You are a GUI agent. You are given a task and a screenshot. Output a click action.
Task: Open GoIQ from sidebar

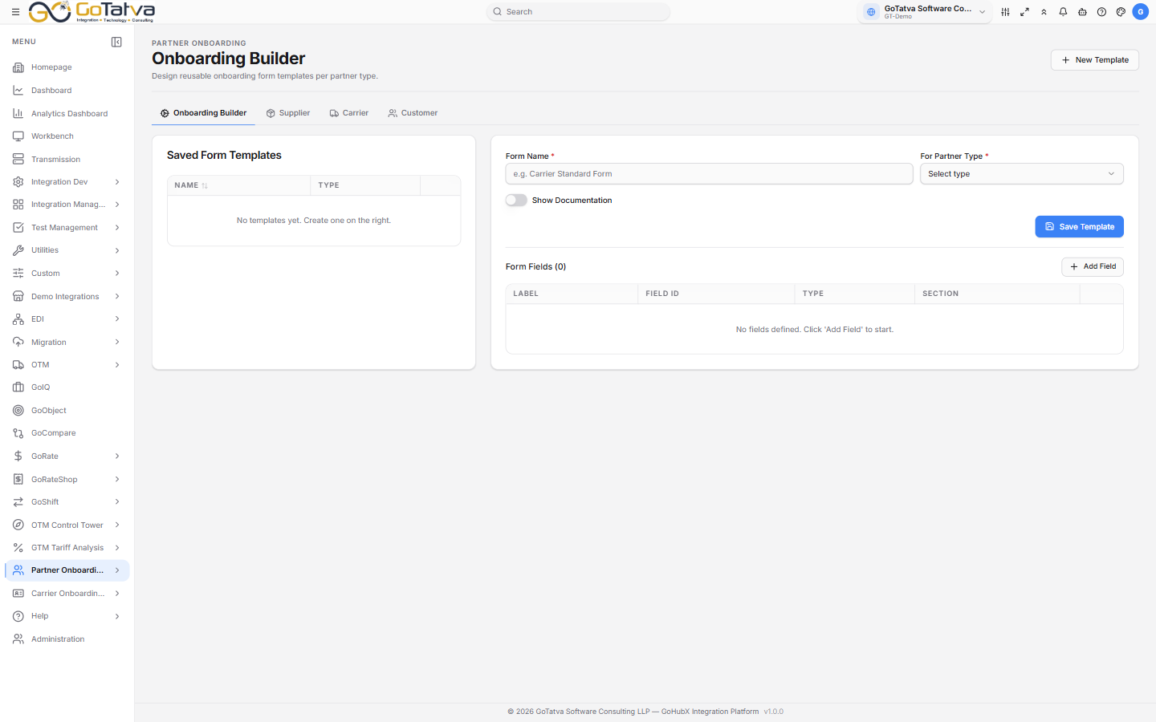[x=67, y=387]
